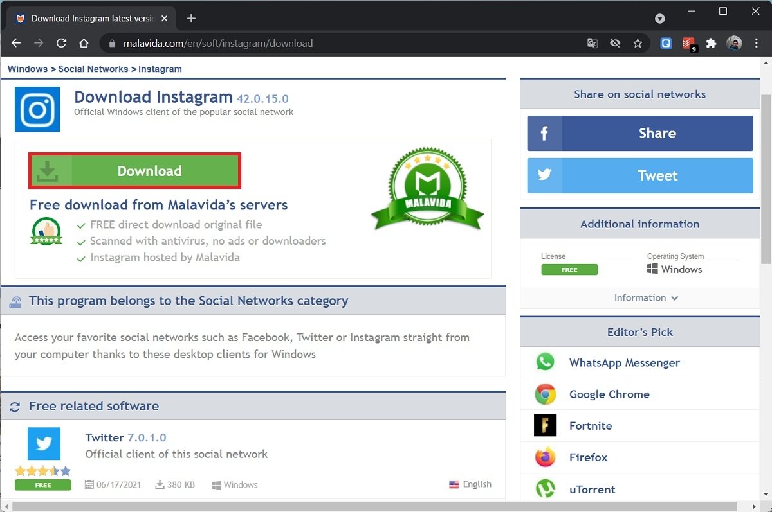This screenshot has width=772, height=512.
Task: Click the Firefox icon
Action: point(546,457)
